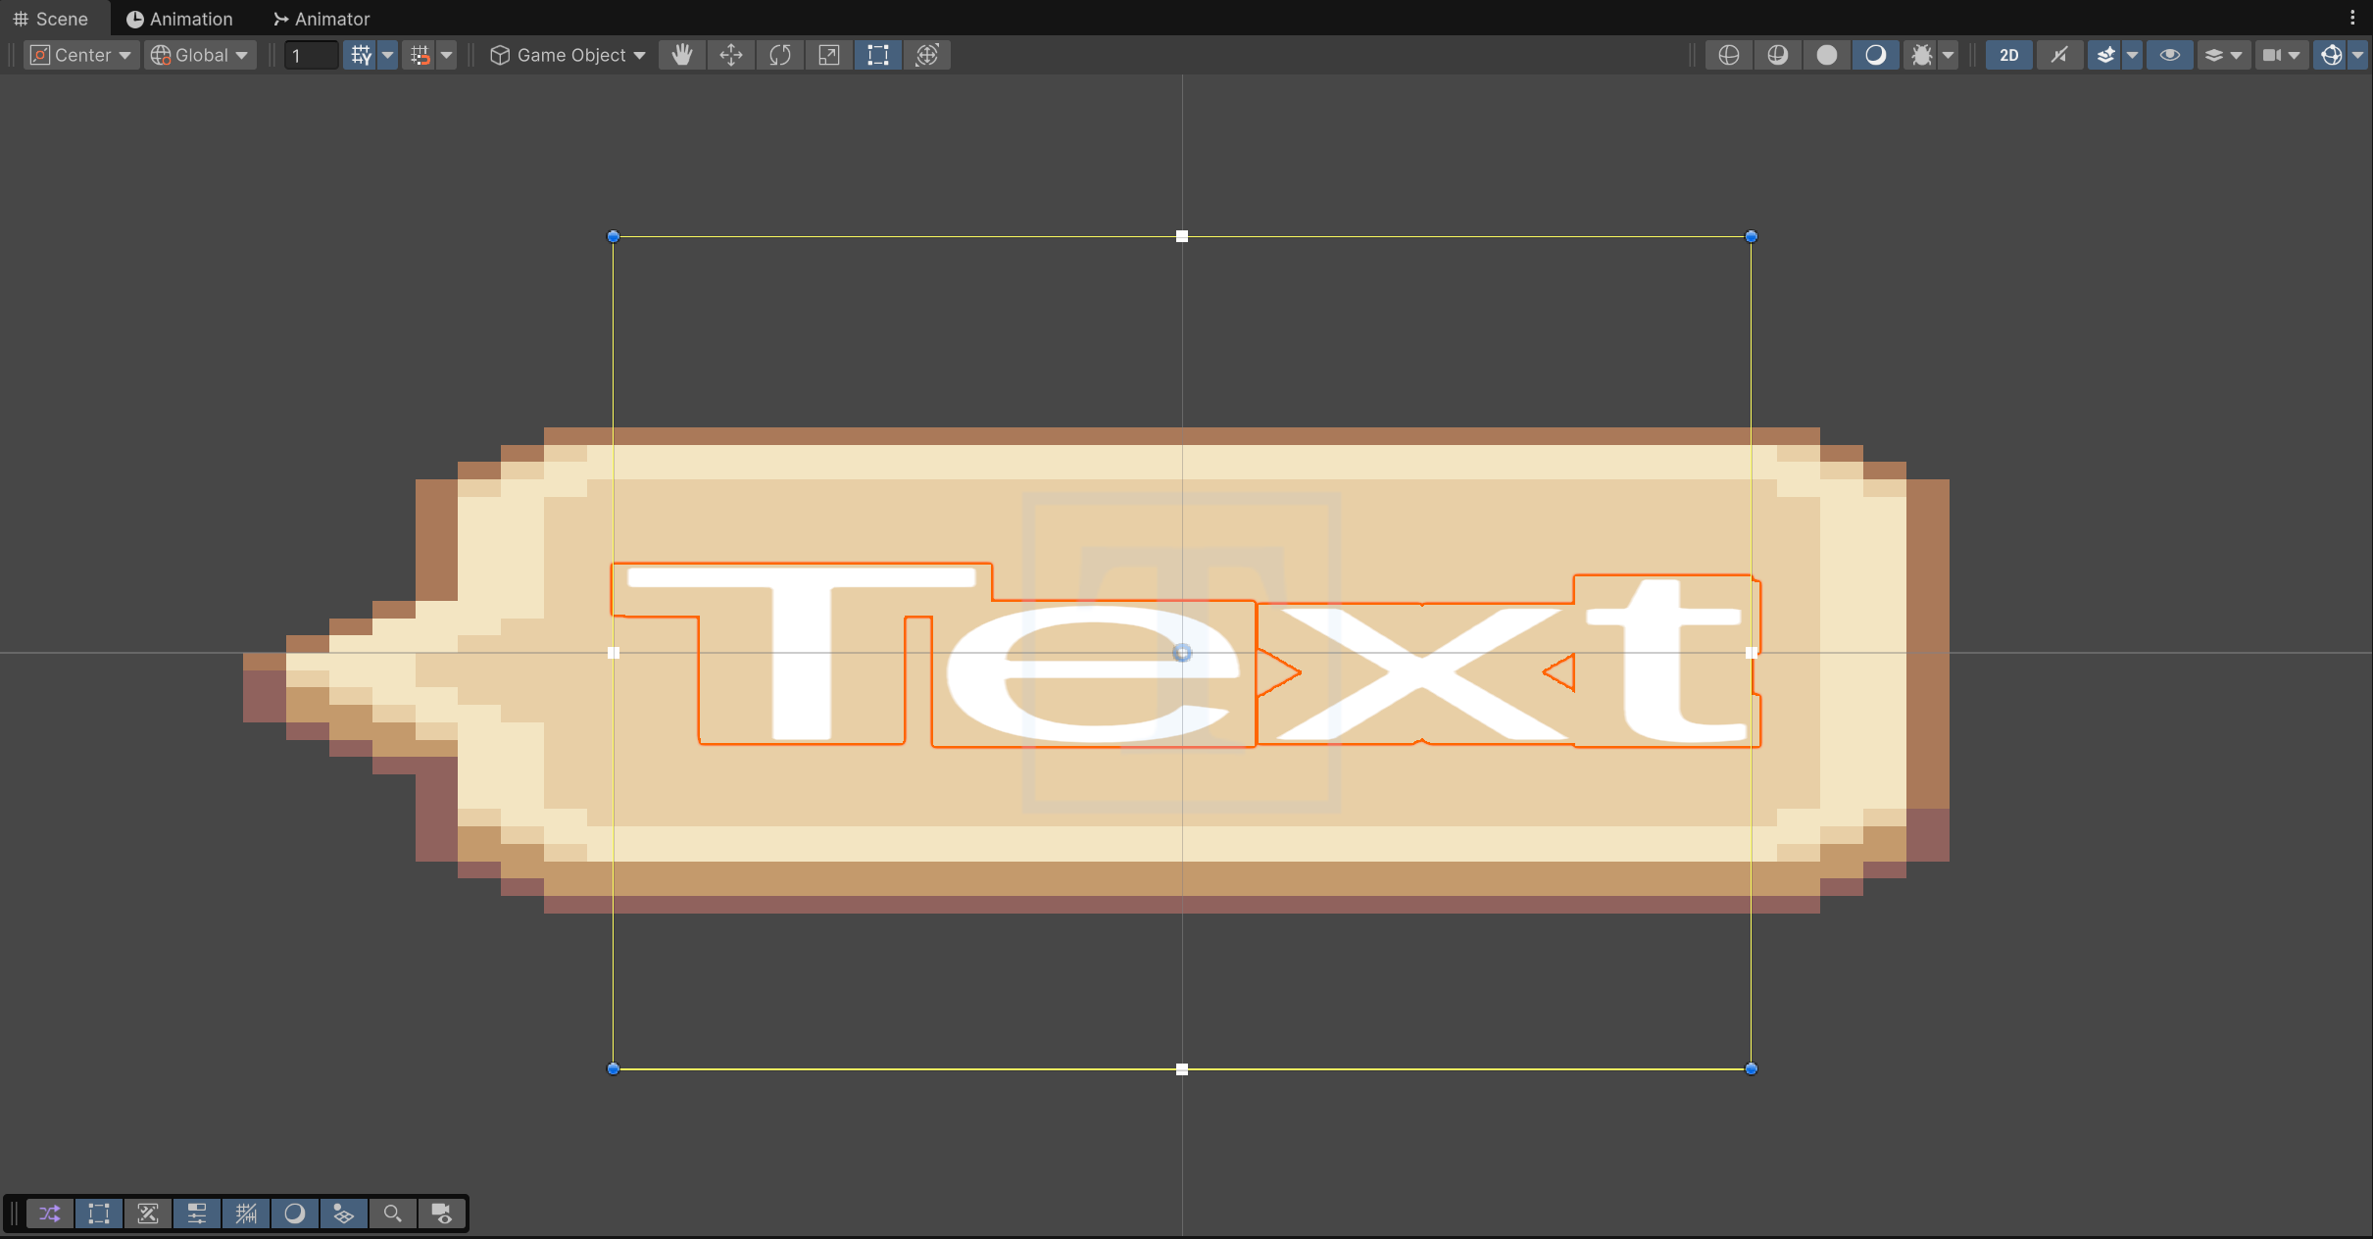Select the Scale tool
Image resolution: width=2373 pixels, height=1239 pixels.
coord(829,55)
